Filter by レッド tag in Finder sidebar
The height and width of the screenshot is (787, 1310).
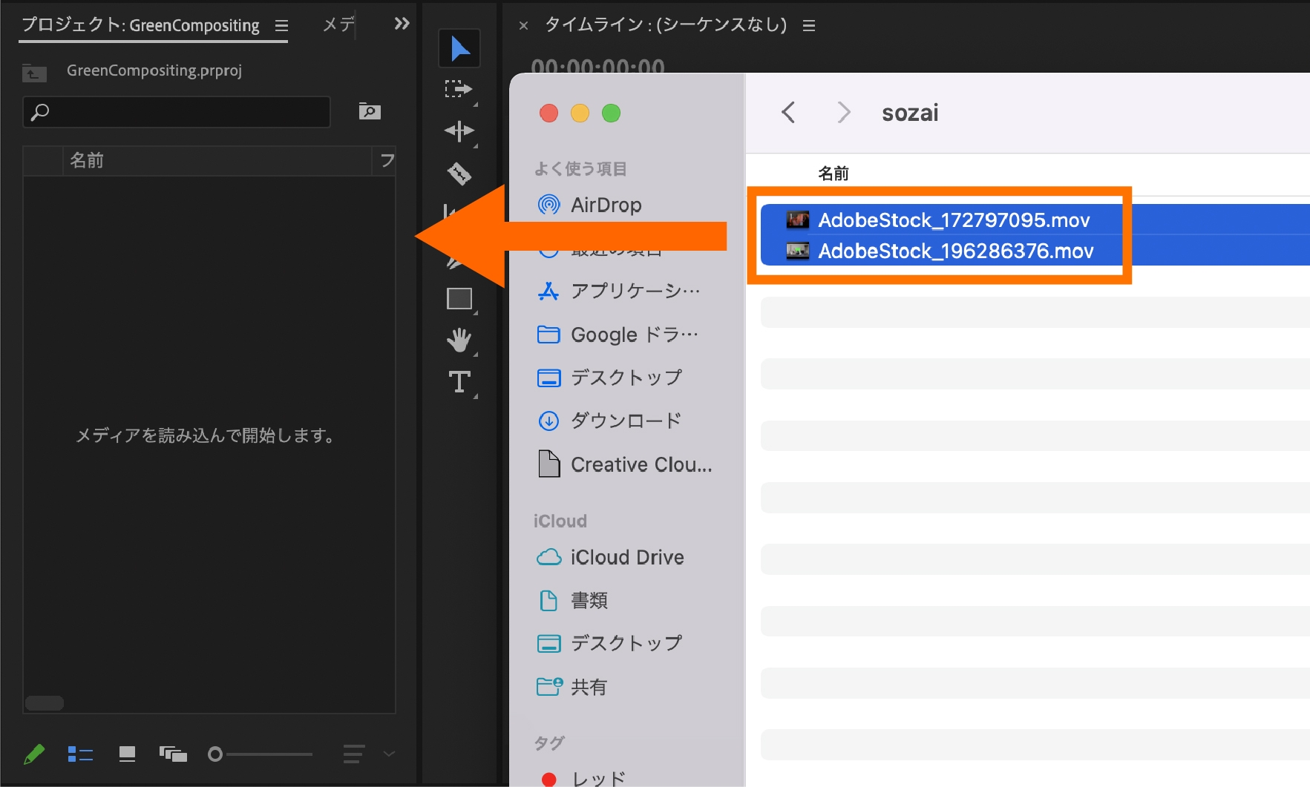pyautogui.click(x=583, y=778)
